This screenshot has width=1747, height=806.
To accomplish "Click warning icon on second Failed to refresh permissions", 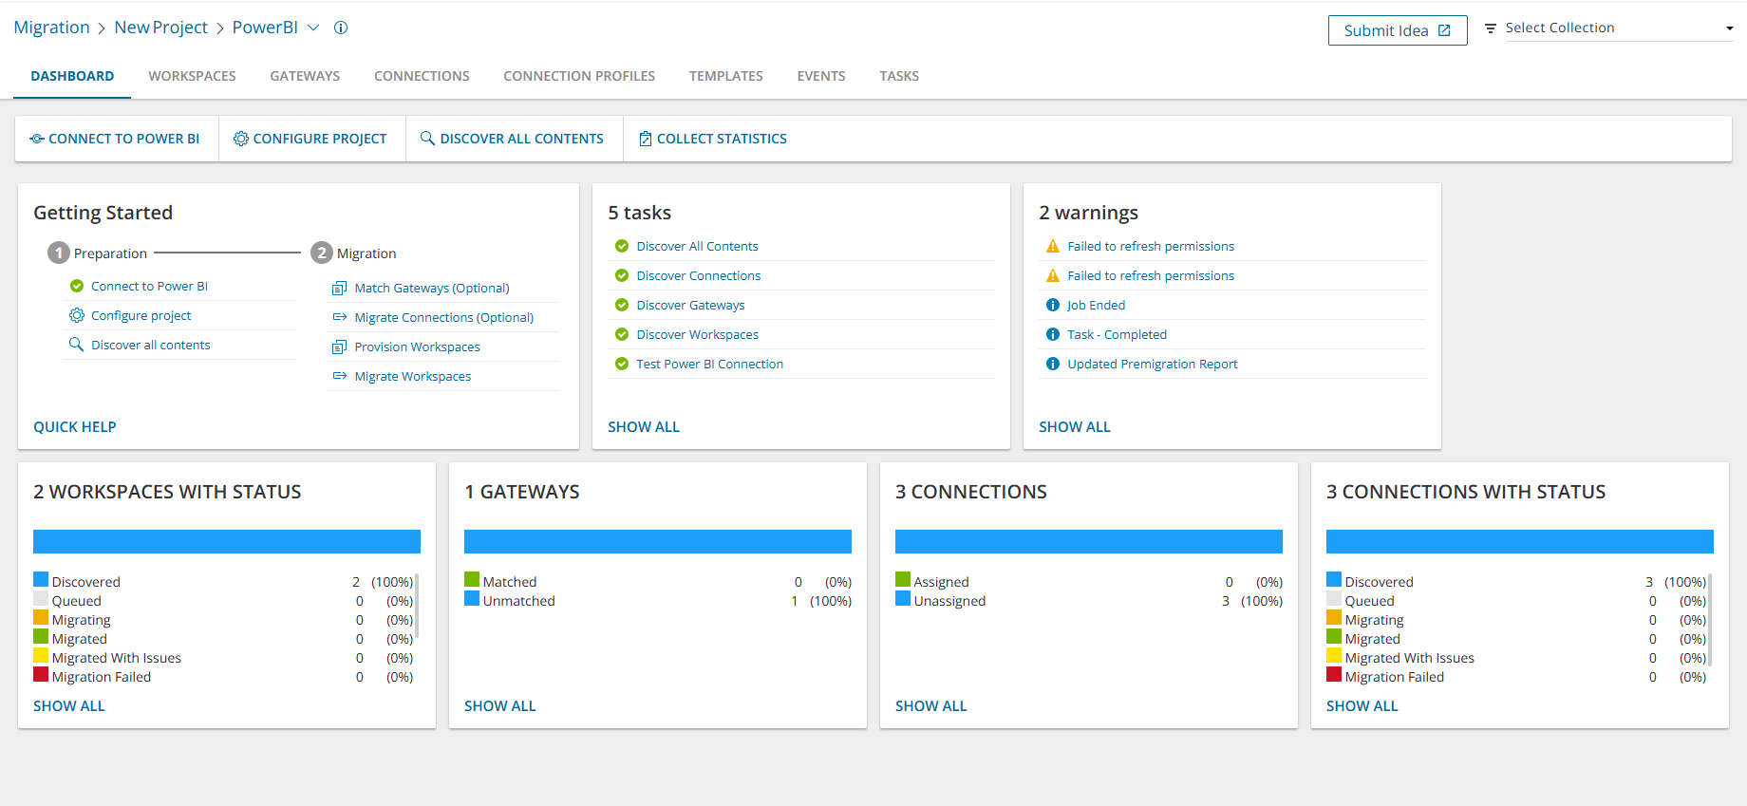I will point(1053,275).
